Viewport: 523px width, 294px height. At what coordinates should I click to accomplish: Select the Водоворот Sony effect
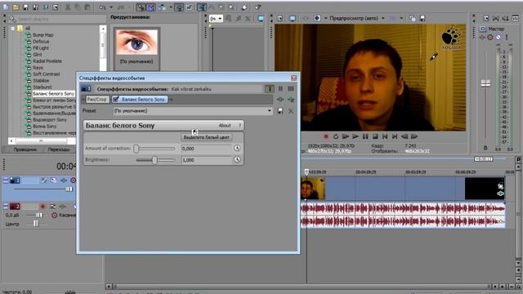point(50,120)
